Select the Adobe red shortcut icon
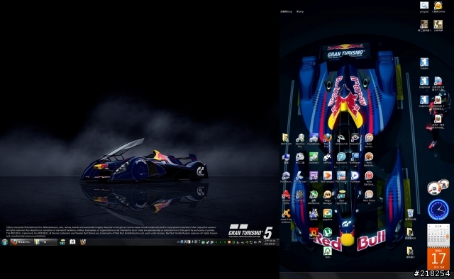The width and height of the screenshot is (454, 279). pos(286,195)
